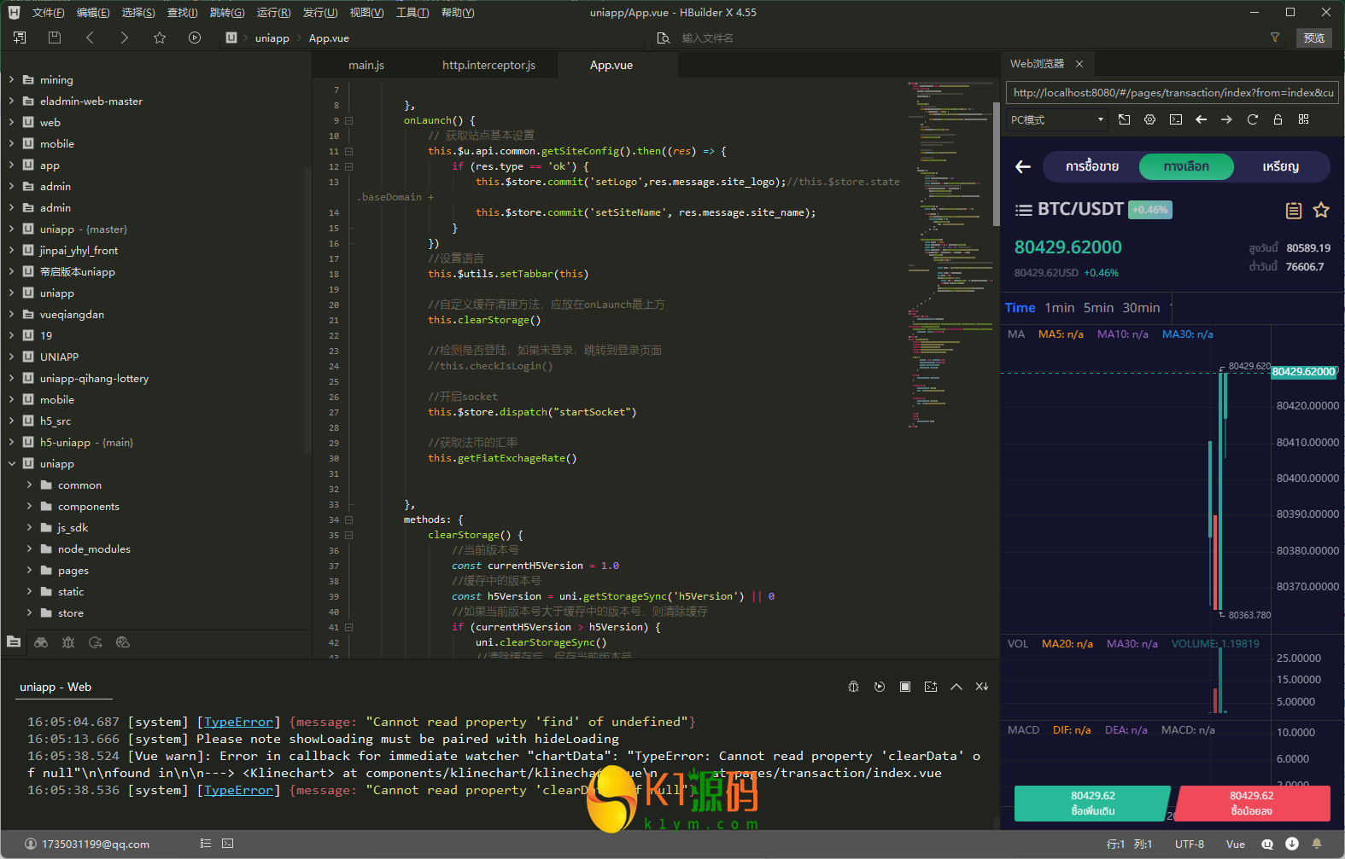Image resolution: width=1345 pixels, height=859 pixels.
Task: Stop the running console with square icon
Action: click(x=905, y=687)
